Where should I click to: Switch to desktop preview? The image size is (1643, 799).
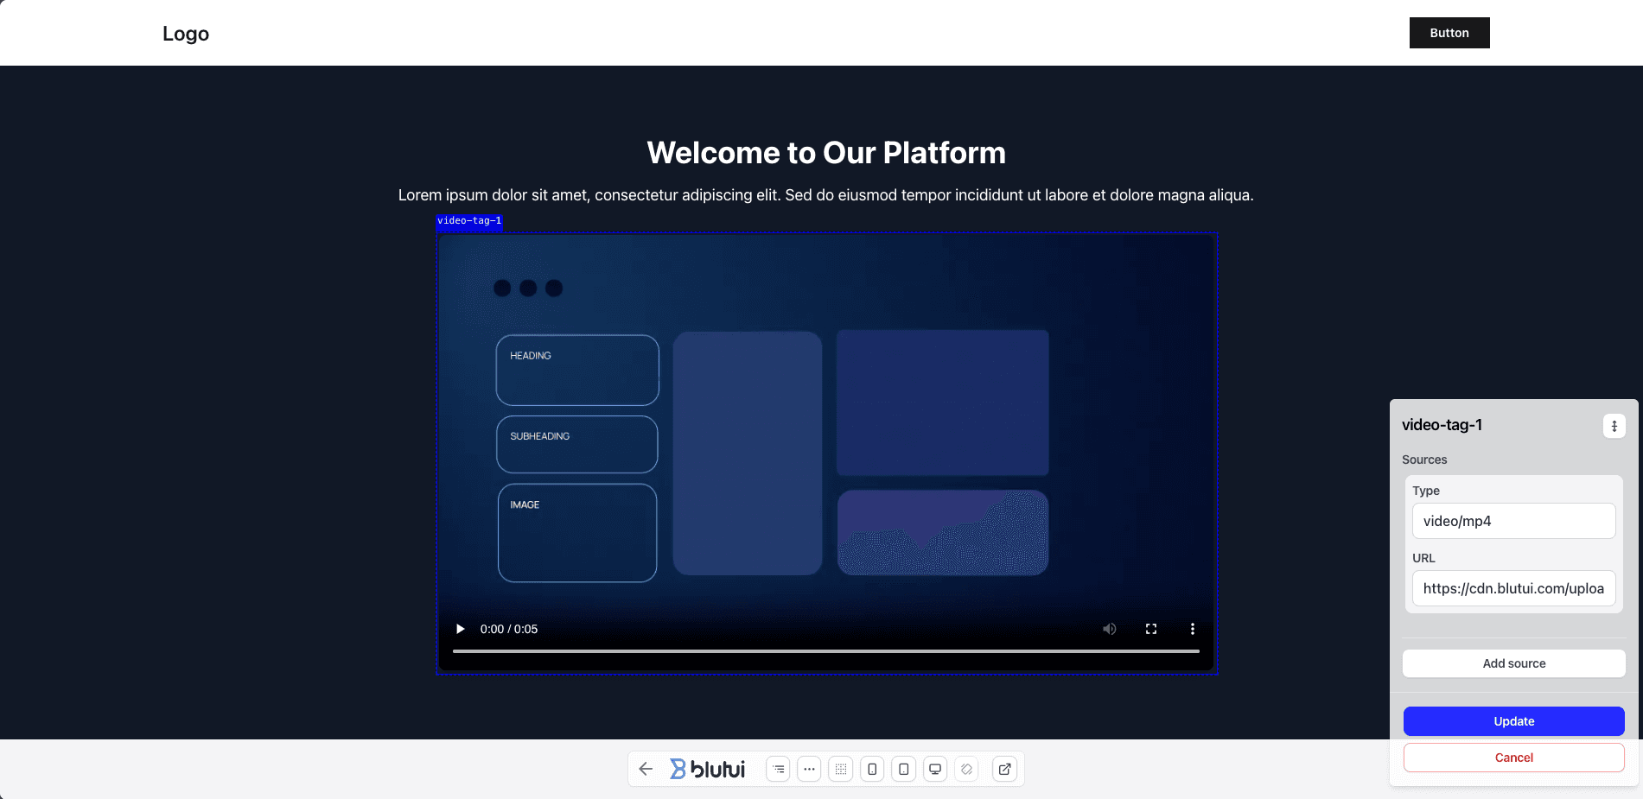pyautogui.click(x=934, y=769)
